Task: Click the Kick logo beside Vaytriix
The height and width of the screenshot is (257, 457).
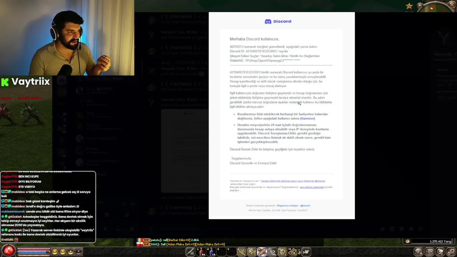Action: point(5,82)
